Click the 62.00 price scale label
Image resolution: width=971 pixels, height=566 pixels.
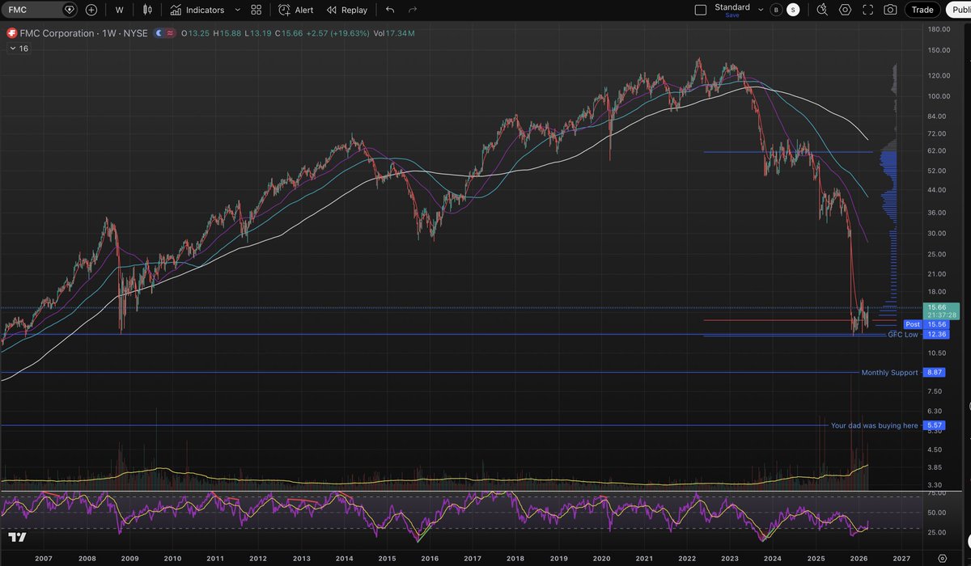(x=937, y=151)
